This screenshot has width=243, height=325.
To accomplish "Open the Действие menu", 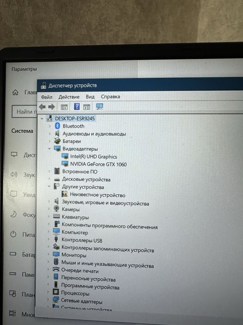I will pyautogui.click(x=69, y=97).
